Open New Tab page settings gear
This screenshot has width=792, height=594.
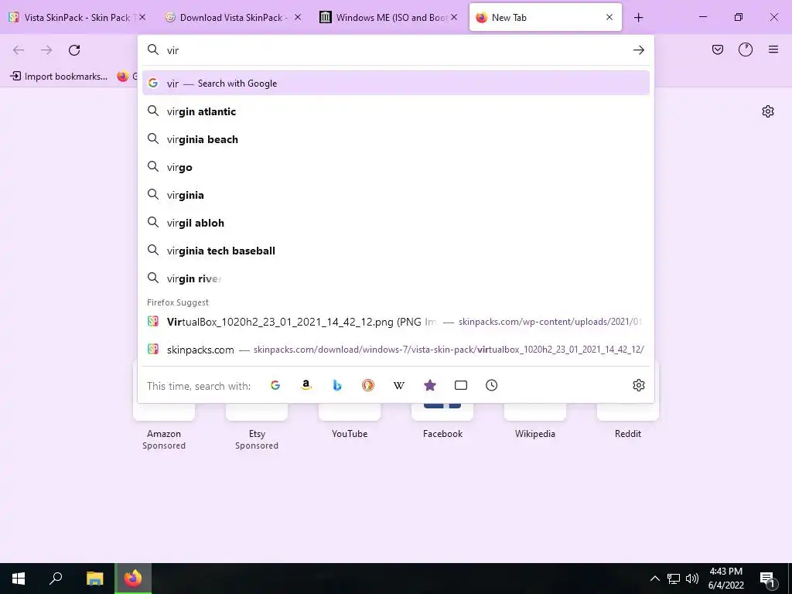click(x=768, y=111)
